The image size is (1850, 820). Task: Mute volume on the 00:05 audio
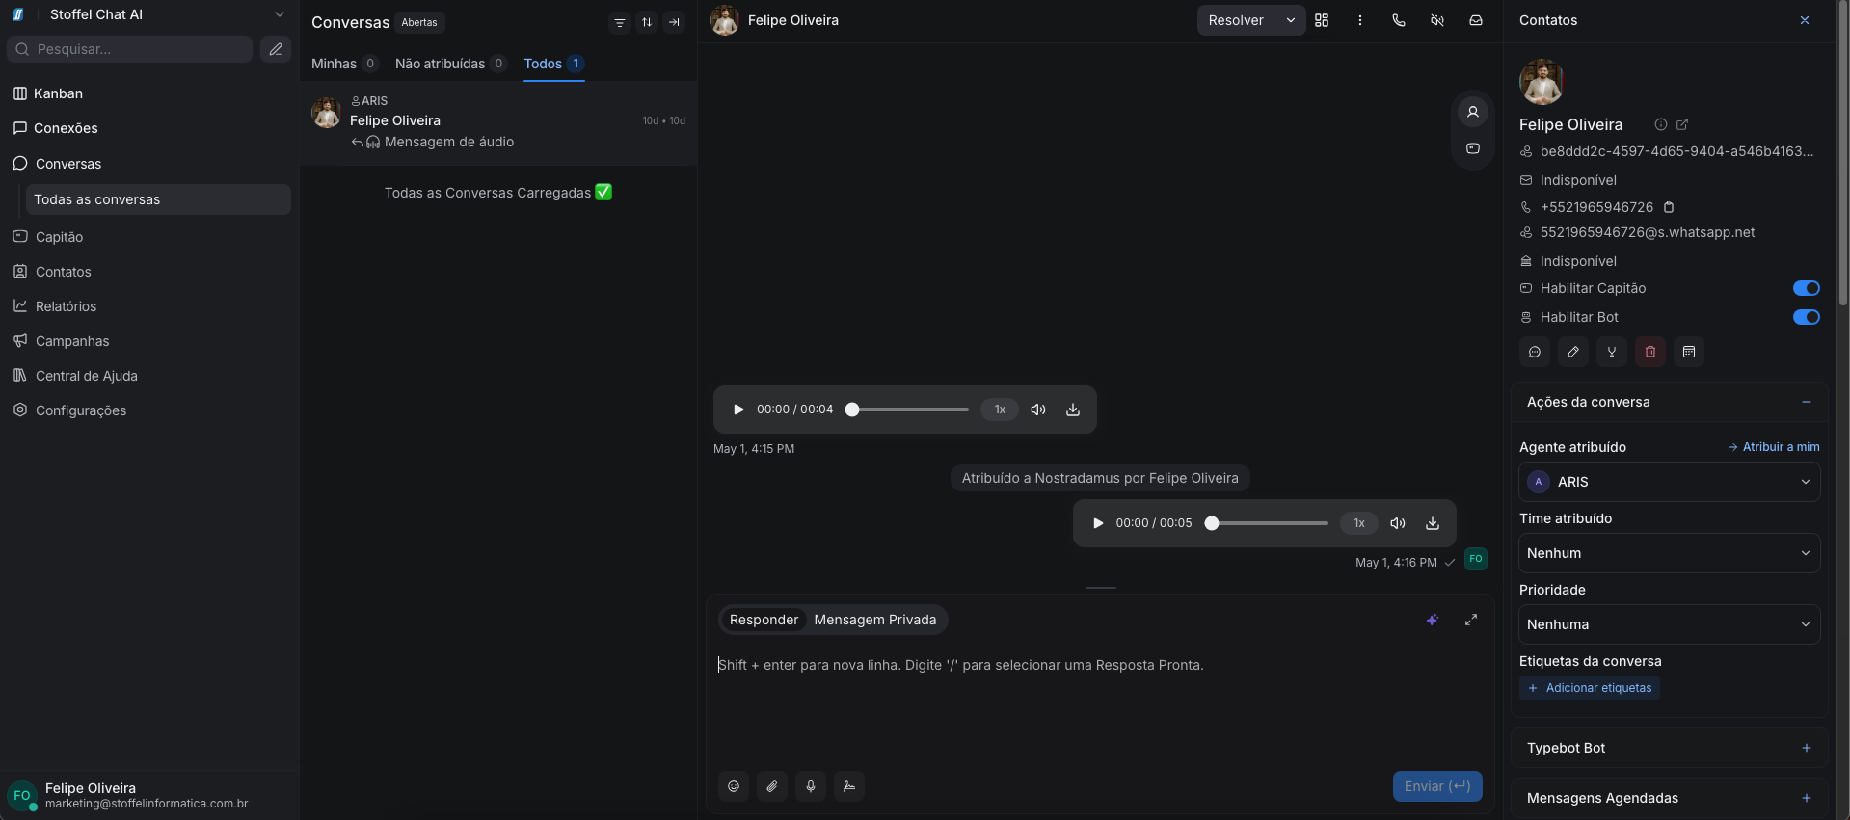click(x=1398, y=523)
